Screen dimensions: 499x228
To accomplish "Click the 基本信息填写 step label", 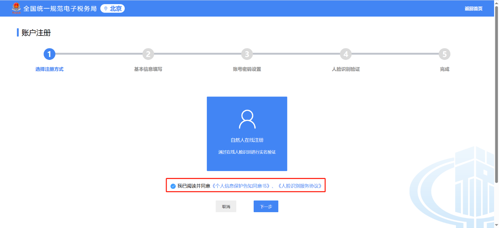I will coord(148,69).
